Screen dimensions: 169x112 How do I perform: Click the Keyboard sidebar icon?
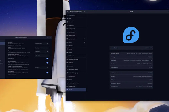(x=67, y=63)
